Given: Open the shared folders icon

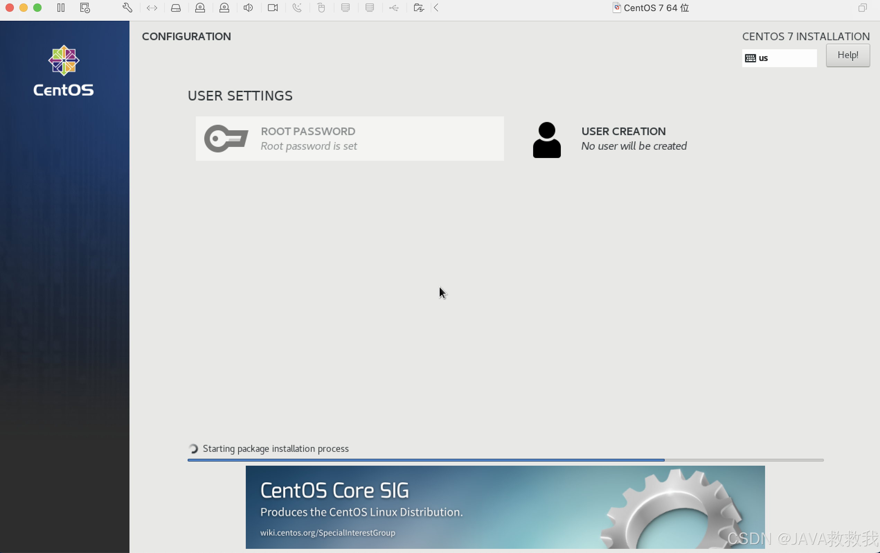Looking at the screenshot, I should pos(419,8).
